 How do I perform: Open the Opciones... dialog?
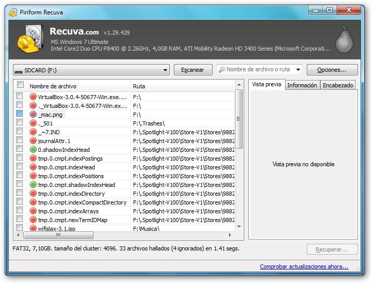[332, 70]
